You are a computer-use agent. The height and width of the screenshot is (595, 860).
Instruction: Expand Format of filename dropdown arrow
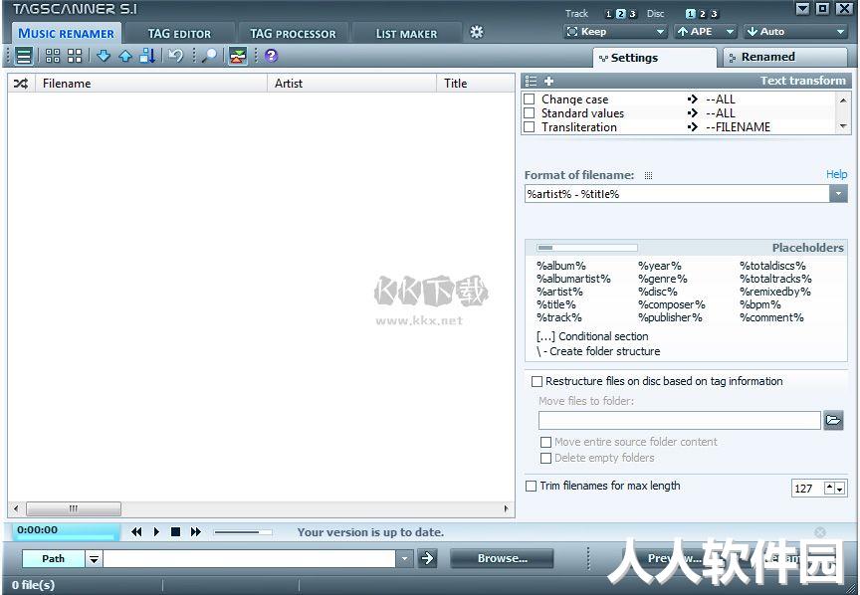point(838,194)
